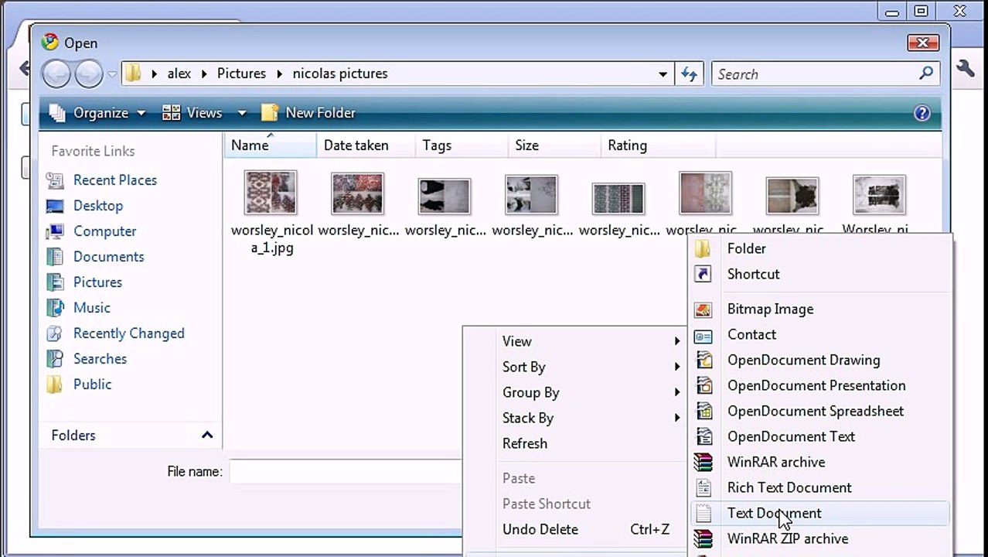The height and width of the screenshot is (557, 988).
Task: Click 'Pictures' in the address path
Action: 241,73
